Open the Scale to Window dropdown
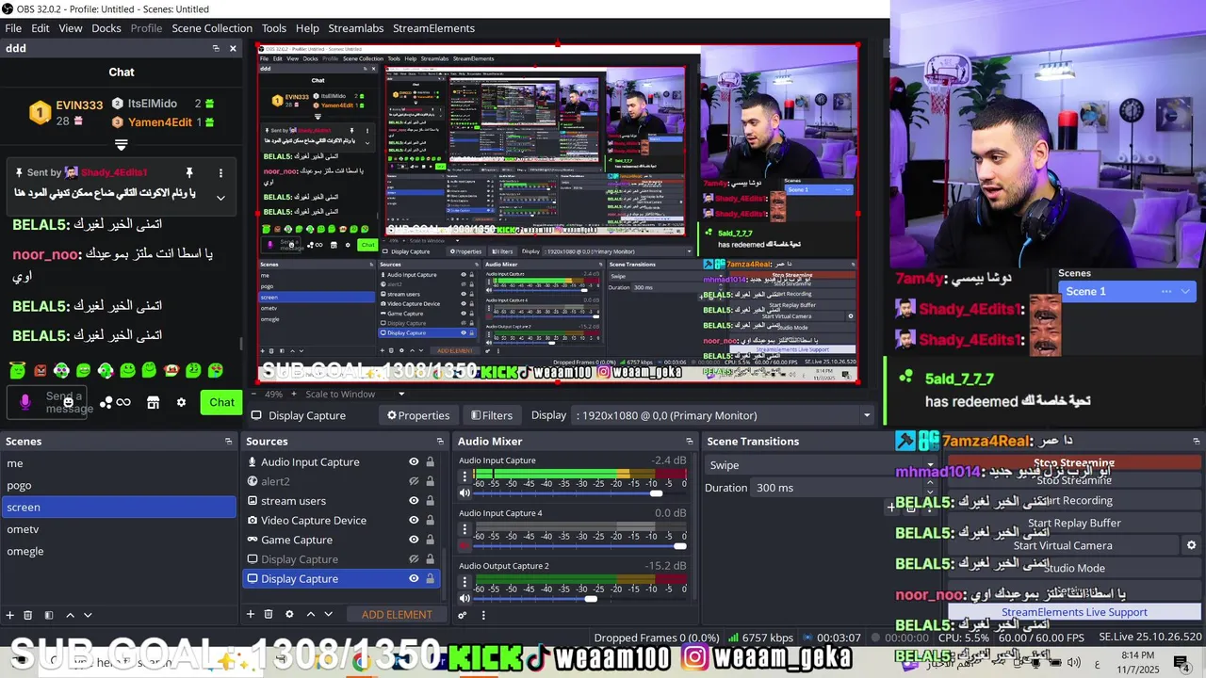The image size is (1206, 678). pyautogui.click(x=355, y=394)
